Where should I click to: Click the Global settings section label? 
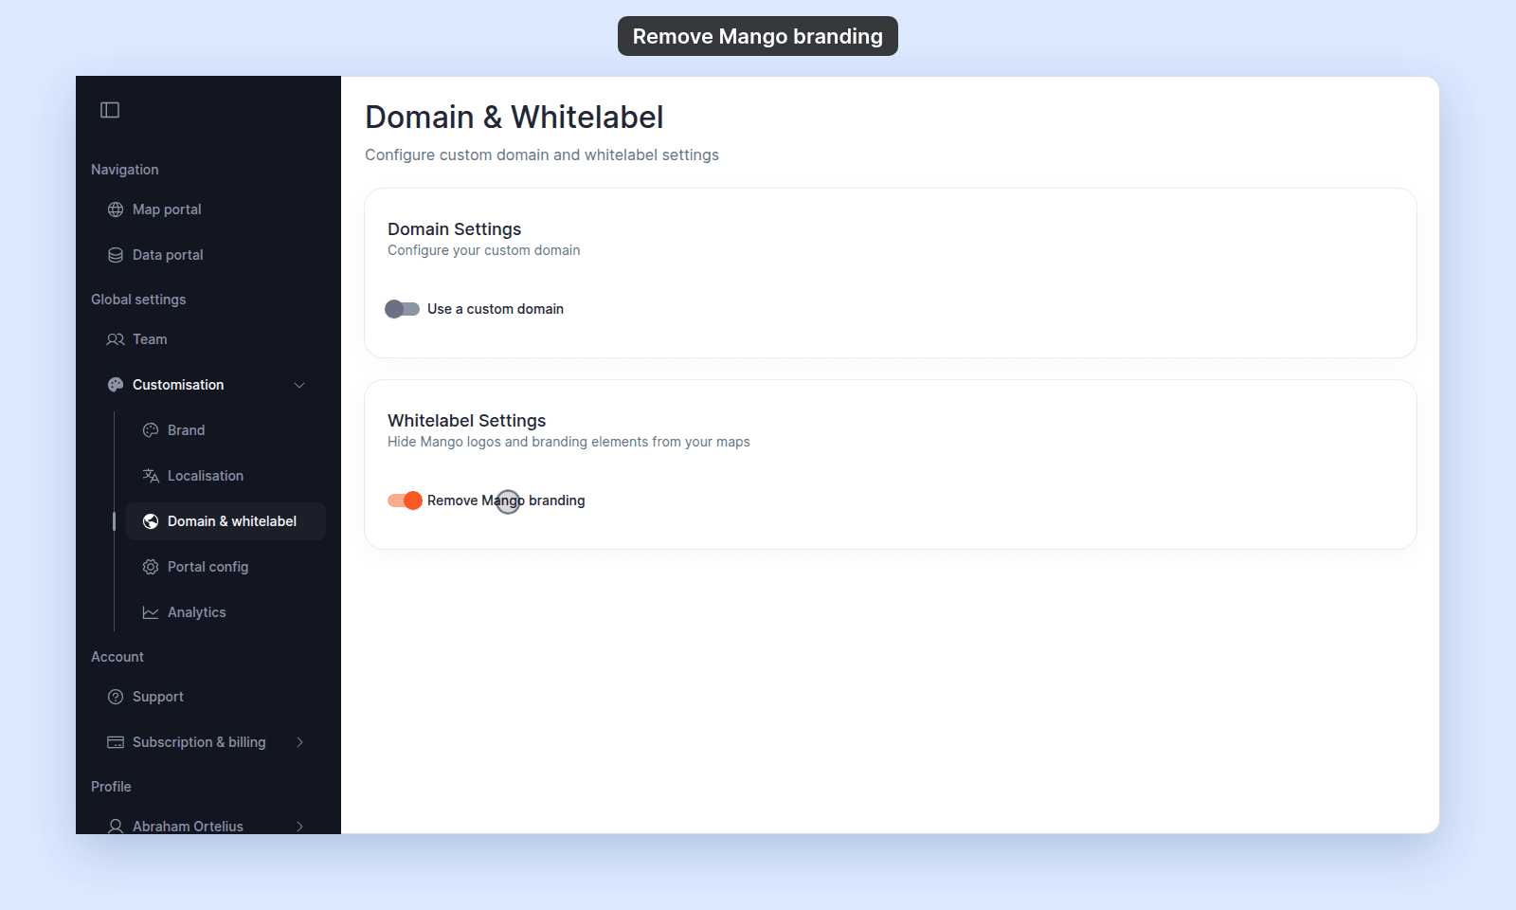[138, 300]
